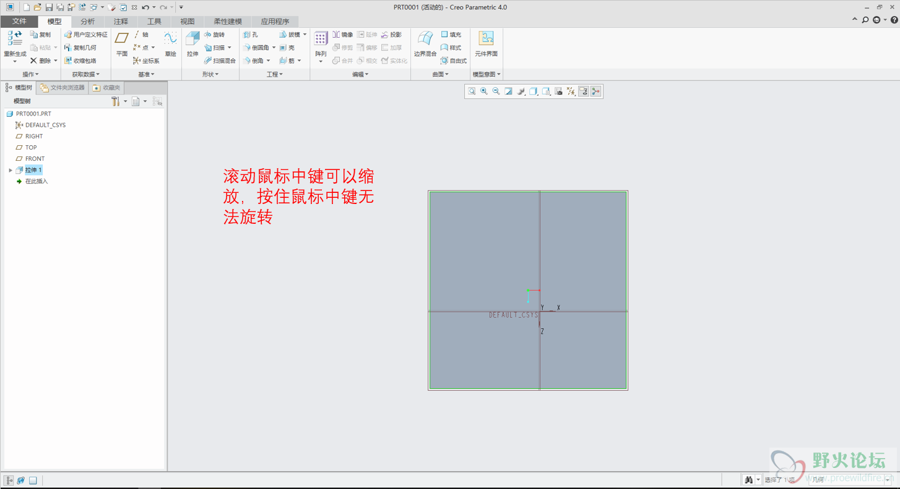This screenshot has width=900, height=489.
Task: Click the Refit icon in graphics toolbar
Action: pos(472,91)
